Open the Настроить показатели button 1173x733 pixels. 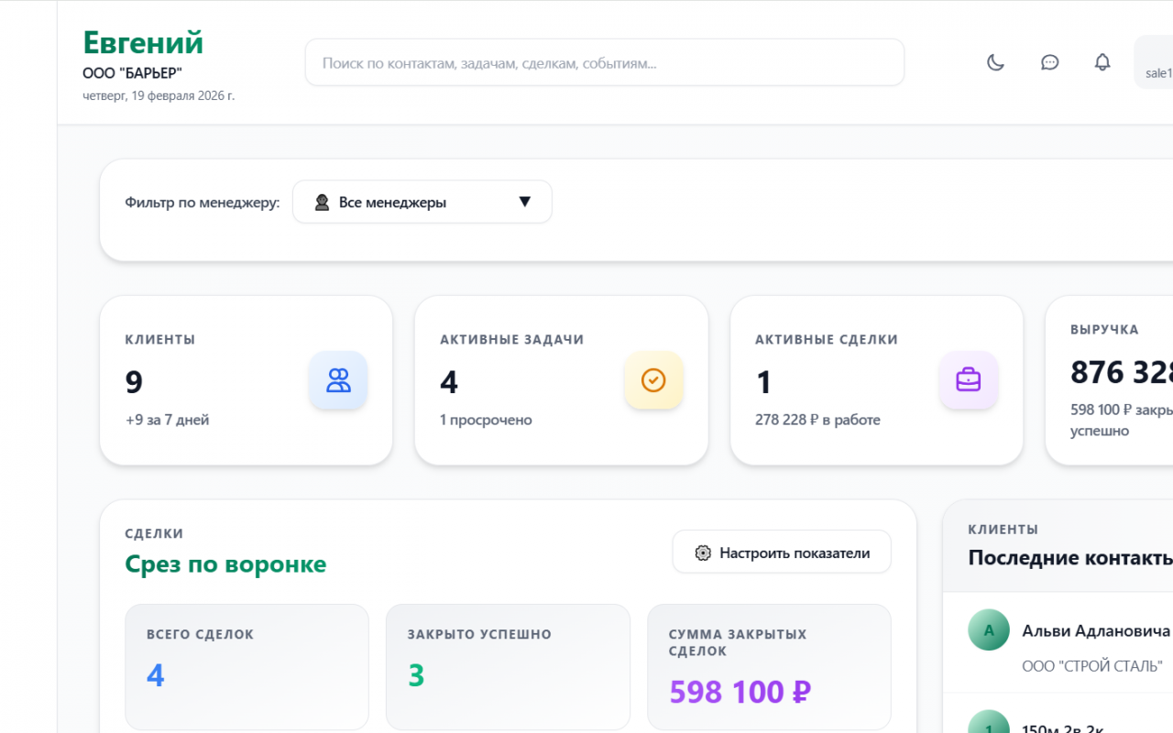782,552
